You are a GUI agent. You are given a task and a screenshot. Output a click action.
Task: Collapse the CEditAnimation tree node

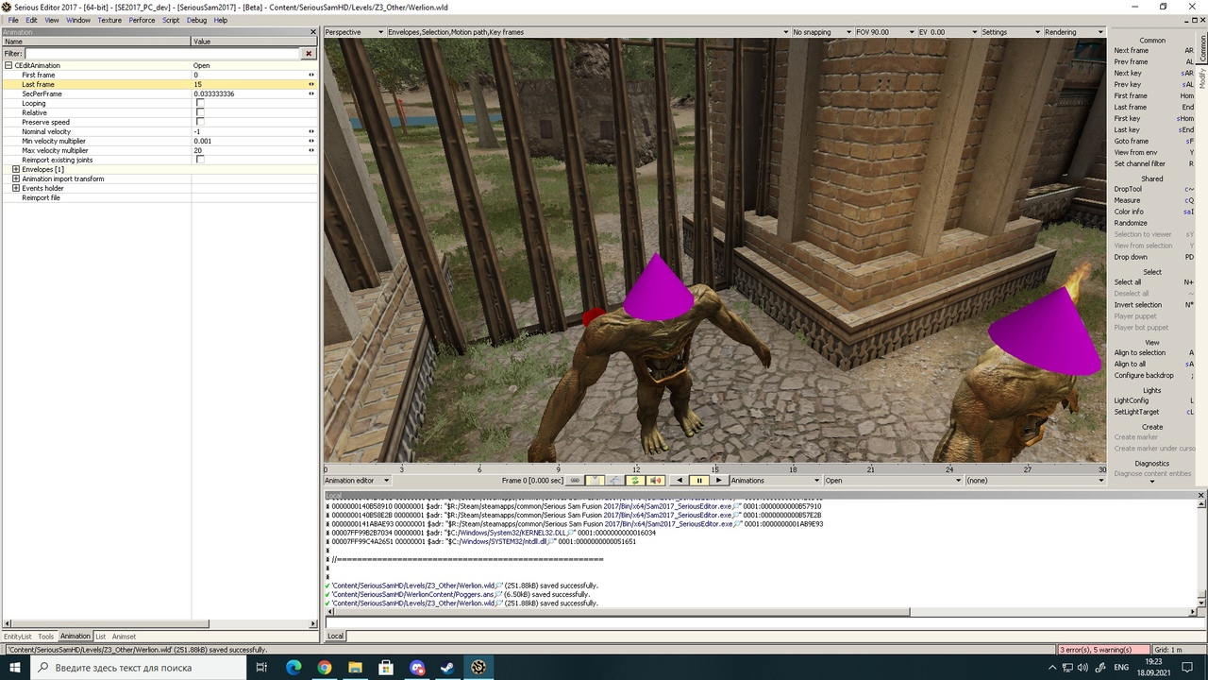click(8, 65)
